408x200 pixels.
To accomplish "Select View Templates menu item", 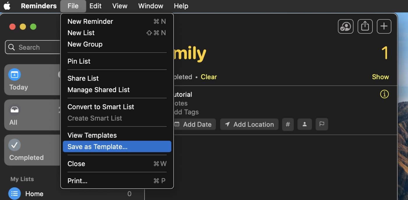I will point(92,135).
